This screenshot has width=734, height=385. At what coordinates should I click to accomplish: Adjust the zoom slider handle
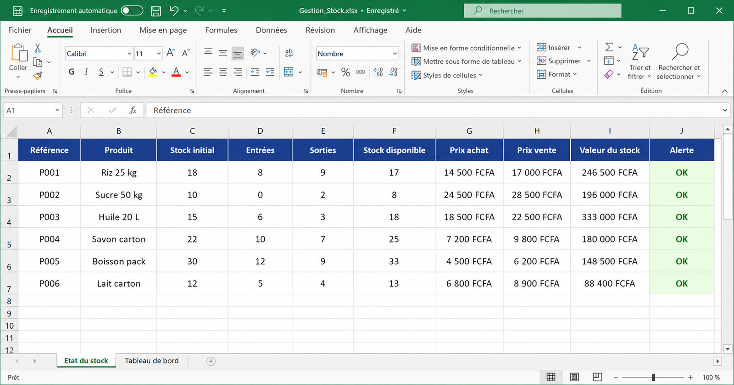(x=653, y=377)
